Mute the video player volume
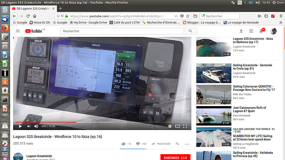Viewport: 285px width, 160px height. click(x=36, y=126)
